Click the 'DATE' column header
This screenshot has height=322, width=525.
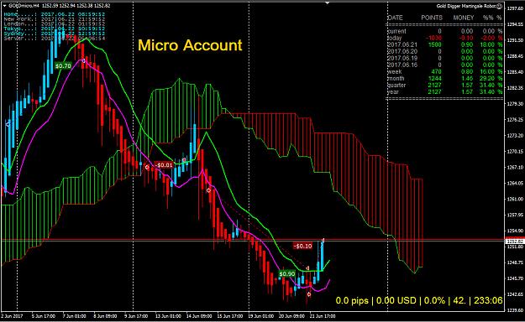tap(395, 18)
